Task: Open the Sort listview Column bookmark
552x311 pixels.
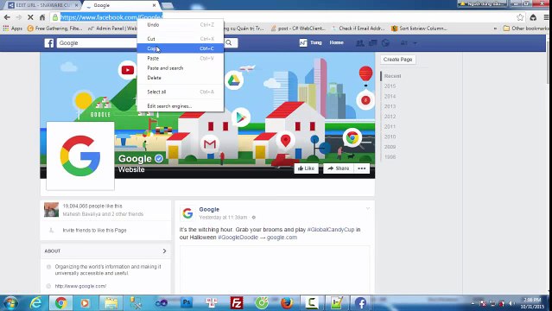Action: 419,29
